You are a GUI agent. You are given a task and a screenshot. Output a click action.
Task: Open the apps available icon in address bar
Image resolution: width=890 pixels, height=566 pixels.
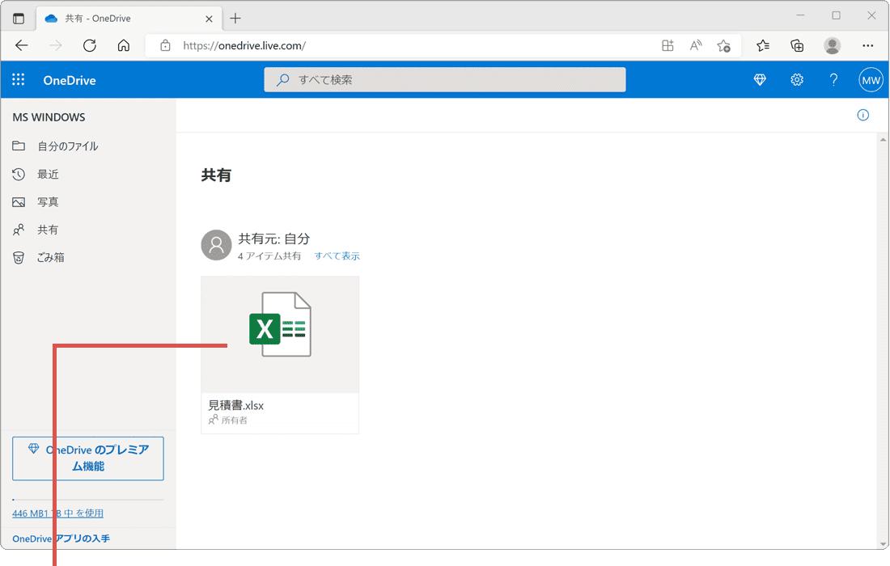[x=667, y=45]
